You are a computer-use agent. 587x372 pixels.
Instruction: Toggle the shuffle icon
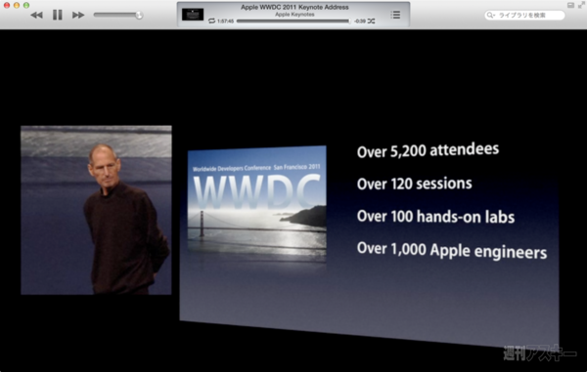[371, 21]
